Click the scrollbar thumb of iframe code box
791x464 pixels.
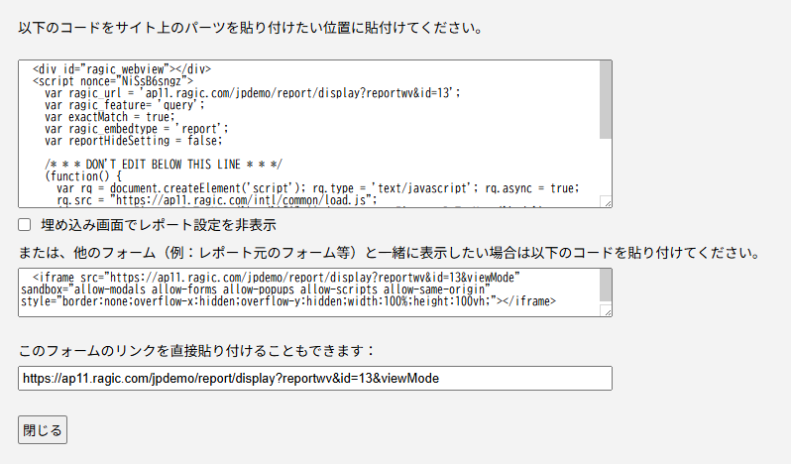605,286
